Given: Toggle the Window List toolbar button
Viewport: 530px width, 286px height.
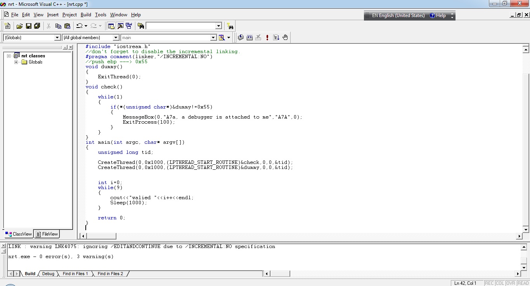Looking at the screenshot, I should pos(129,26).
